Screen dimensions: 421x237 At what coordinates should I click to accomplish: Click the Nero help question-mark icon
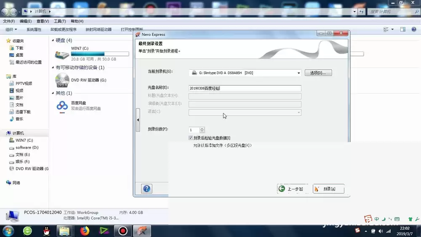coord(147,189)
